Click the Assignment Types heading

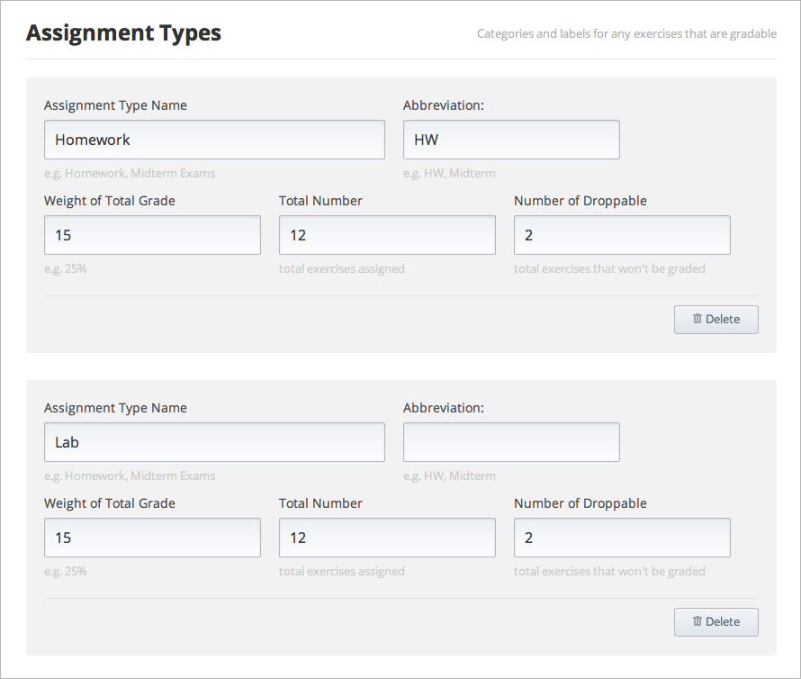(x=123, y=33)
